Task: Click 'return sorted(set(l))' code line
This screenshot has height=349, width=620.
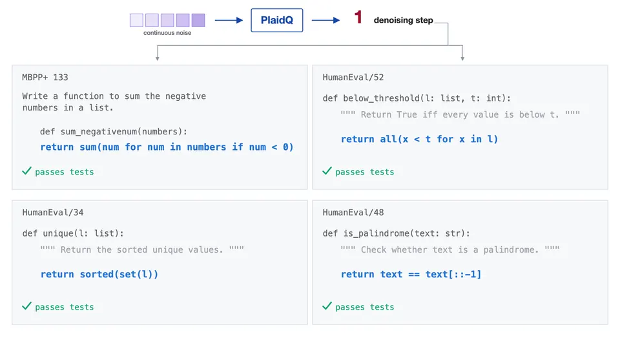Action: point(99,275)
